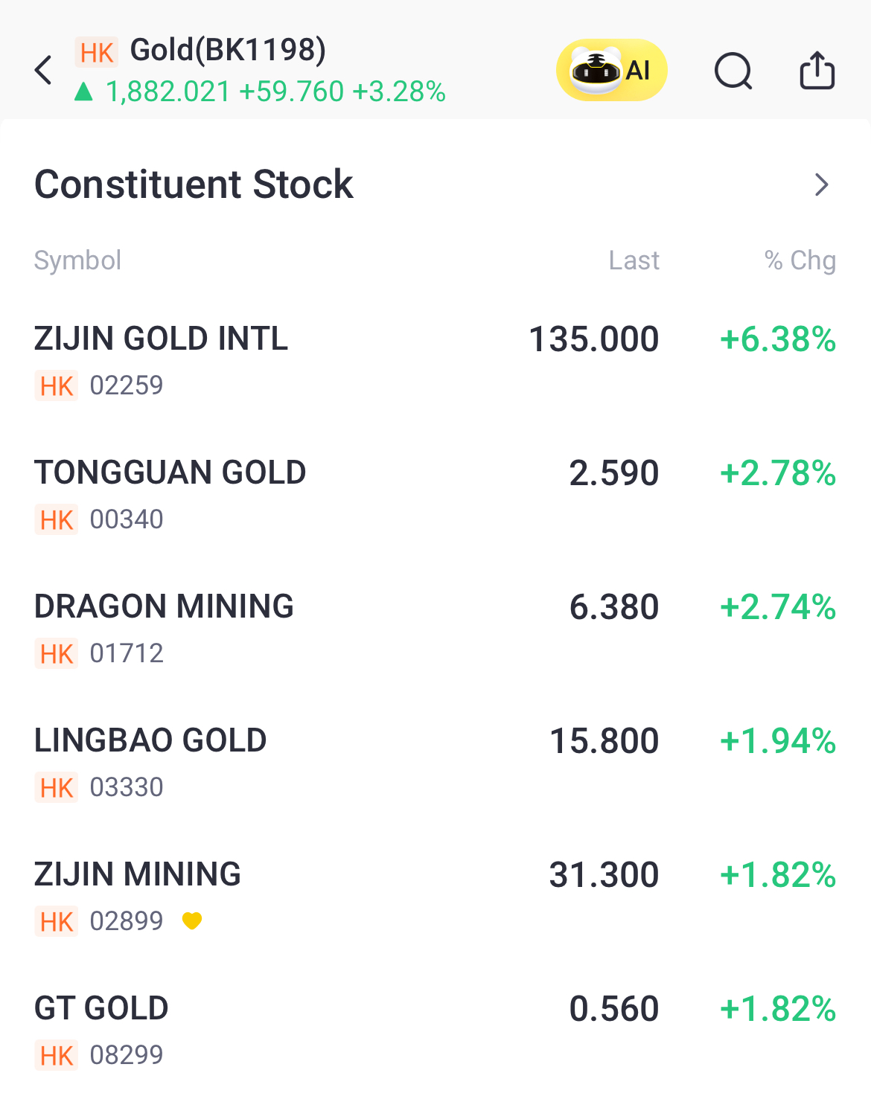The width and height of the screenshot is (871, 1102).
Task: Select LINGBAO GOLD stock row
Action: [150, 741]
